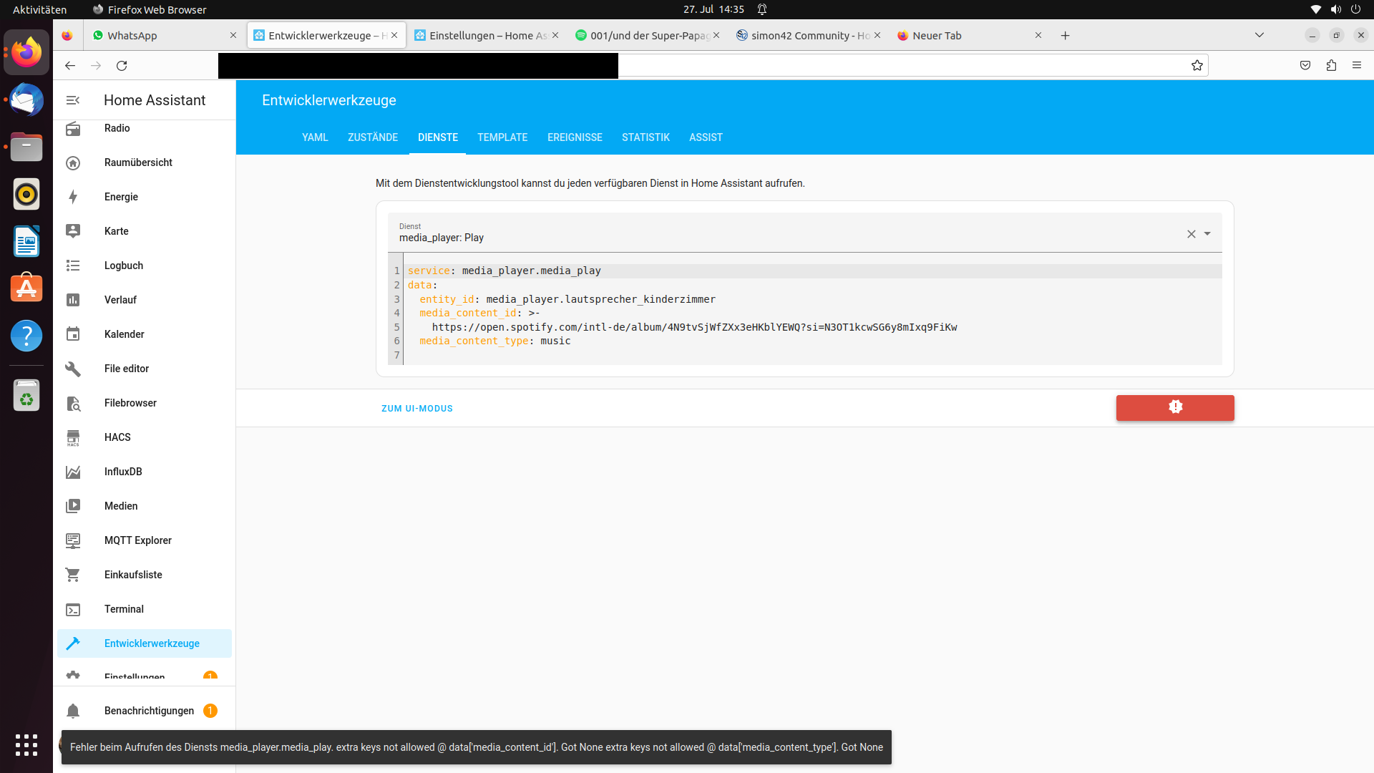The image size is (1374, 773).
Task: Click the Benachrichtigungen bell icon
Action: (73, 711)
